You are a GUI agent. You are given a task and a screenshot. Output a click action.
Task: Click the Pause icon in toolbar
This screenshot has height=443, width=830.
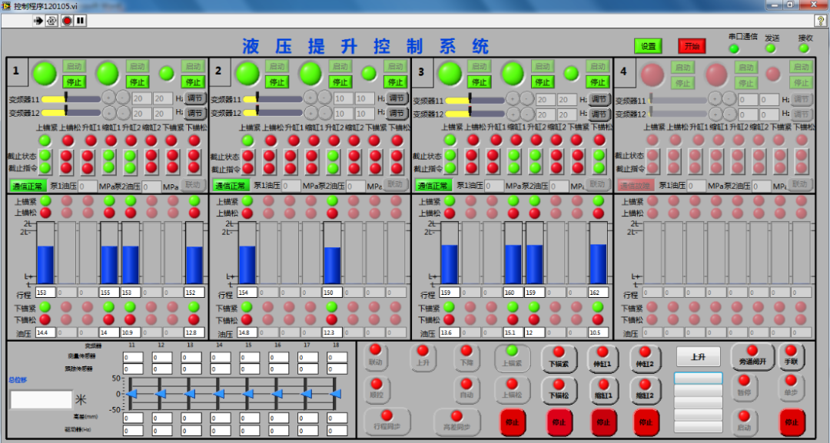pos(80,21)
